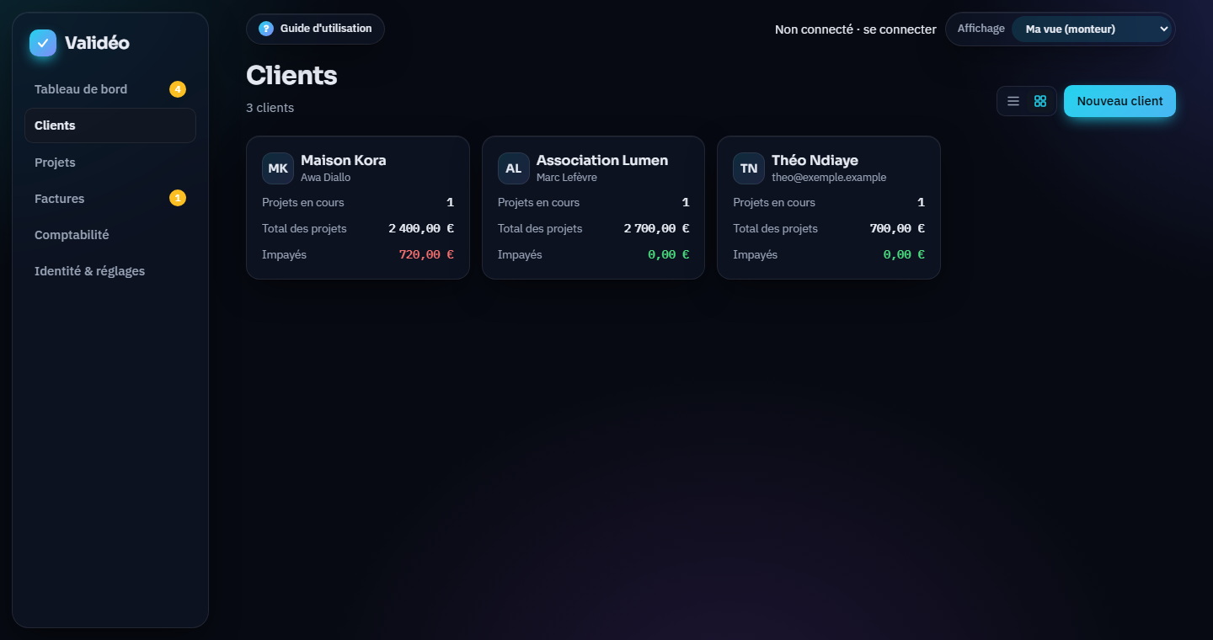
Task: Open the Théo Ndiaye client name
Action: click(815, 160)
